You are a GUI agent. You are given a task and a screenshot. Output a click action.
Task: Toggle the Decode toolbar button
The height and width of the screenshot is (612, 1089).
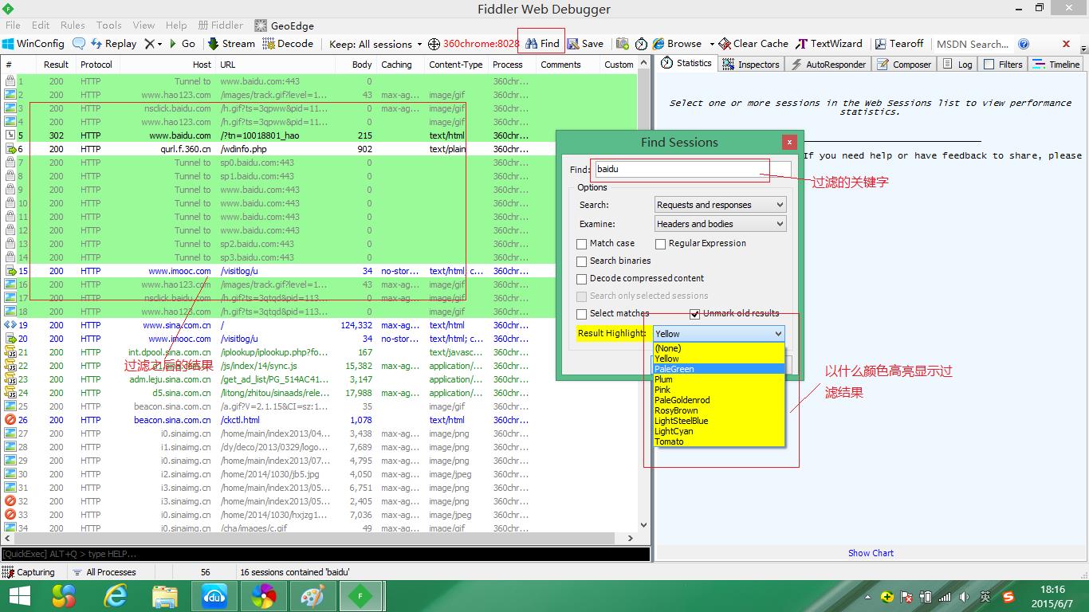pos(287,44)
